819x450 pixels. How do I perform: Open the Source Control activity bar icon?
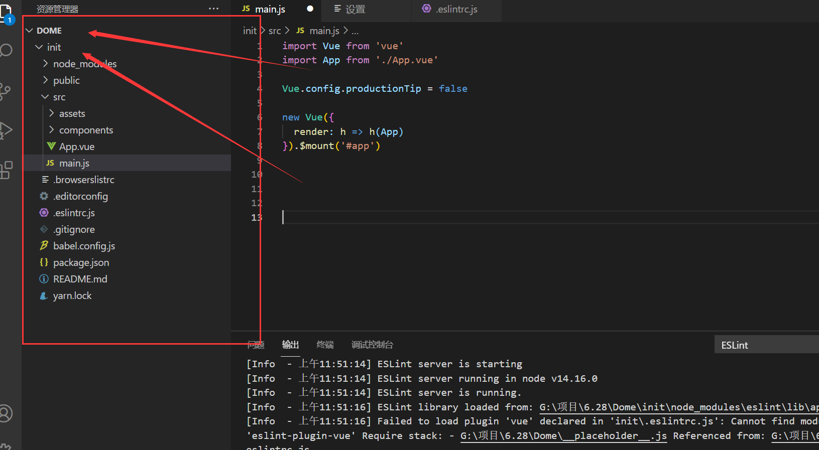pyautogui.click(x=5, y=91)
